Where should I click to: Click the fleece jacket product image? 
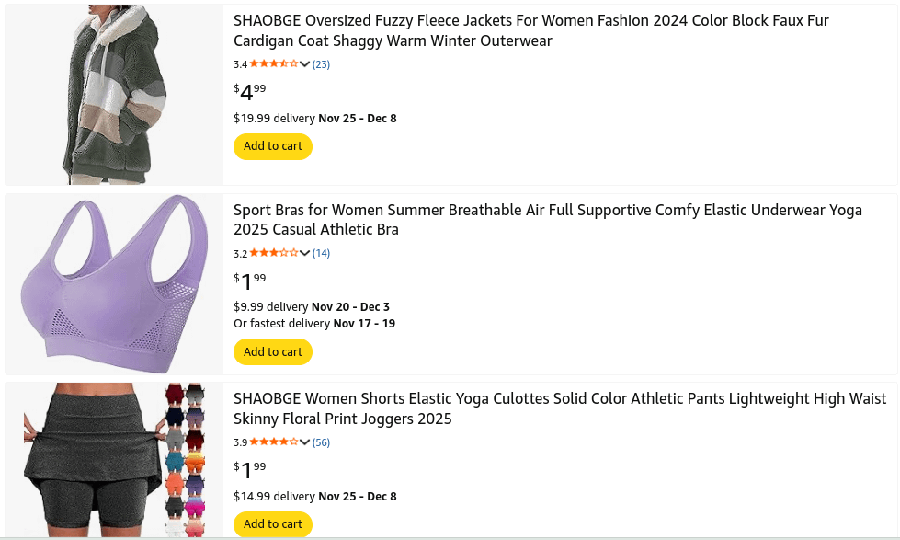[x=114, y=95]
